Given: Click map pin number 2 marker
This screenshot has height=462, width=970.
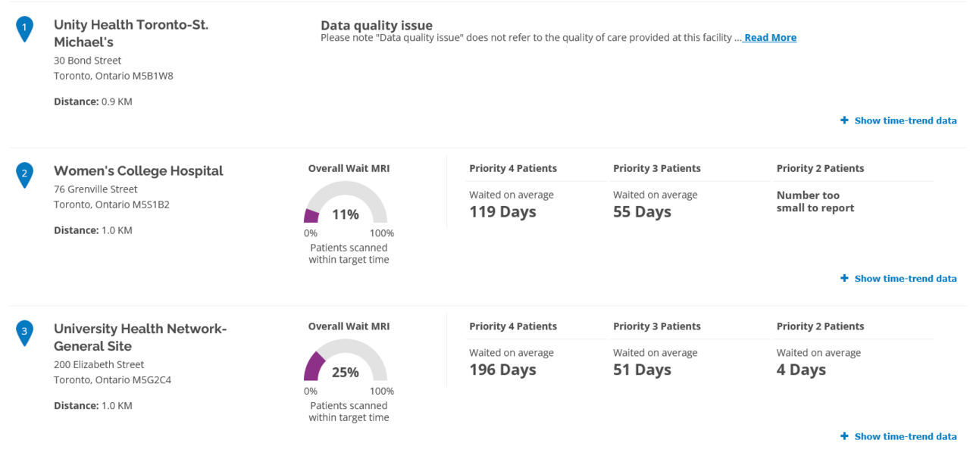Looking at the screenshot, I should [24, 175].
